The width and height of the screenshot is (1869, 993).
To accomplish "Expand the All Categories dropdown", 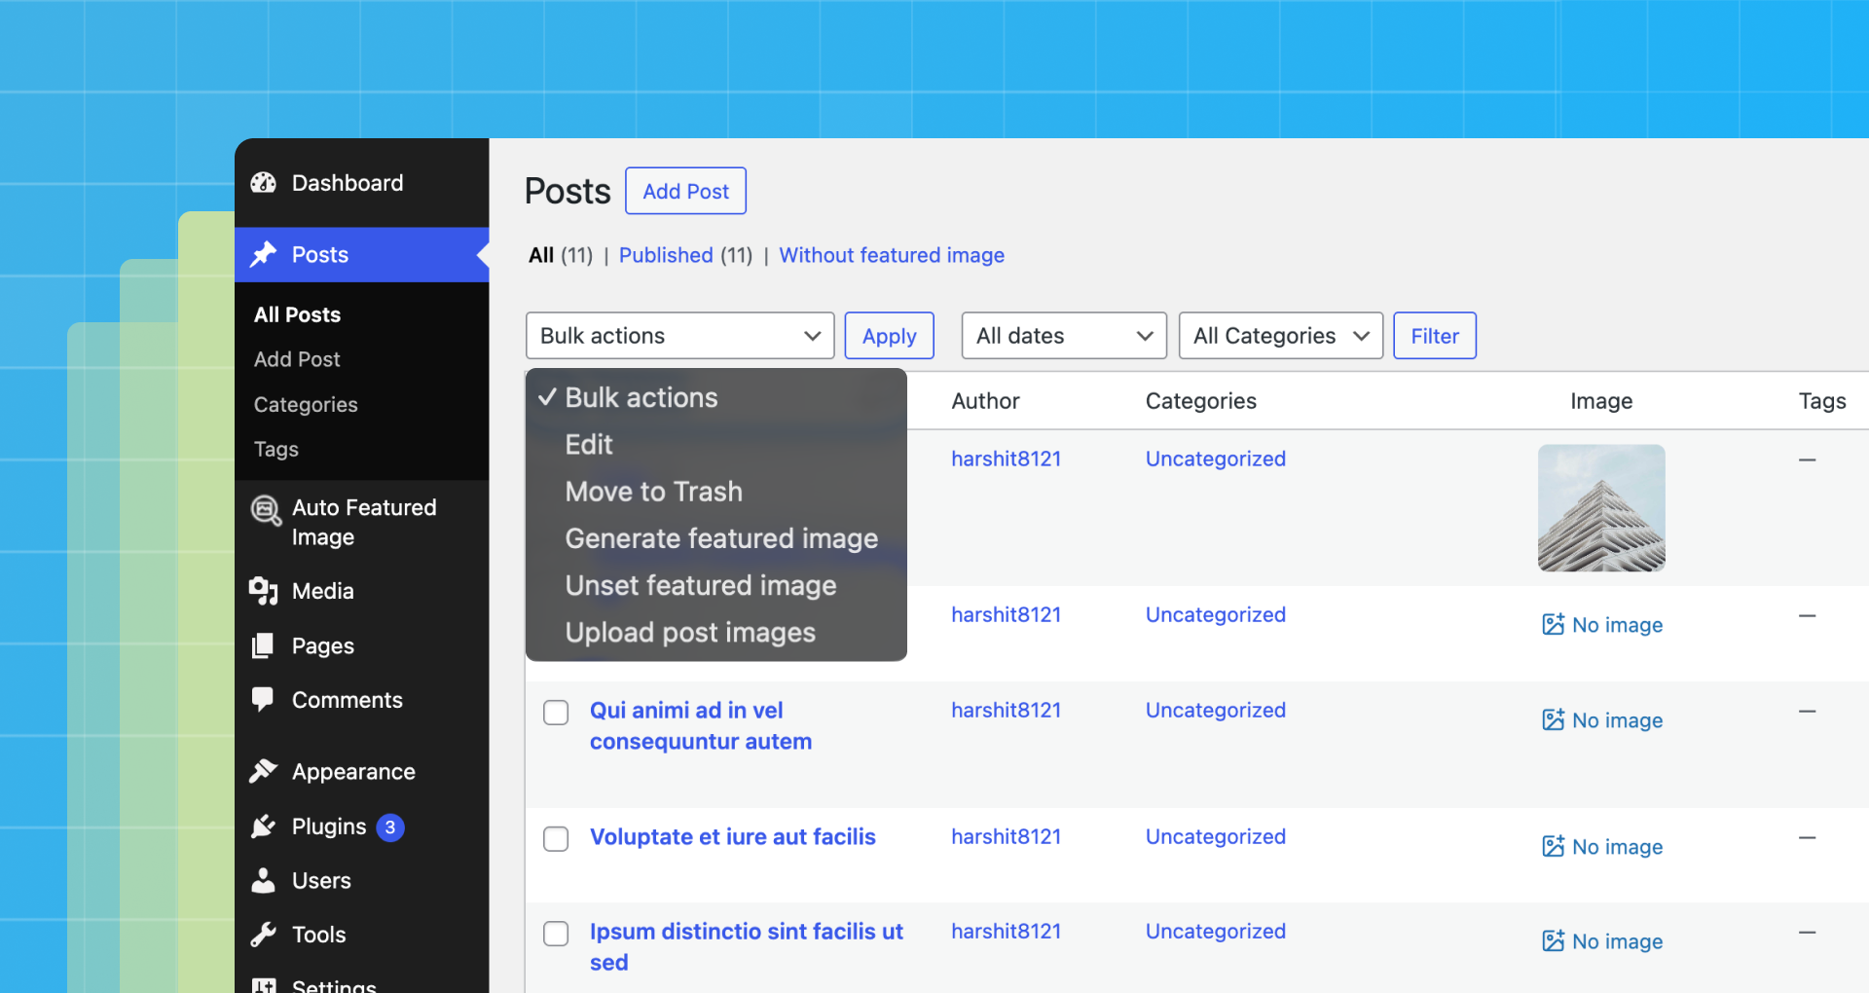I will pyautogui.click(x=1280, y=335).
